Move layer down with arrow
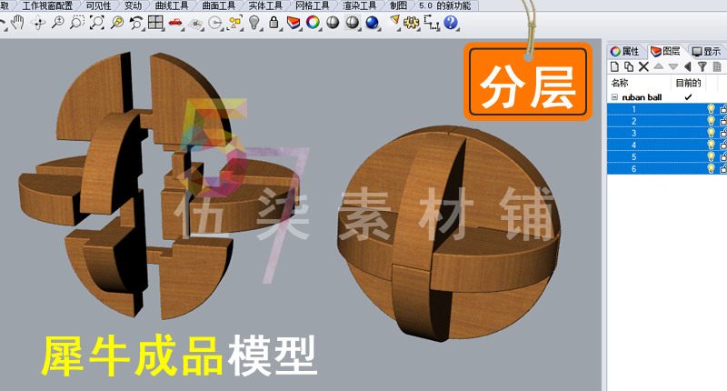The width and height of the screenshot is (727, 391). [x=673, y=66]
